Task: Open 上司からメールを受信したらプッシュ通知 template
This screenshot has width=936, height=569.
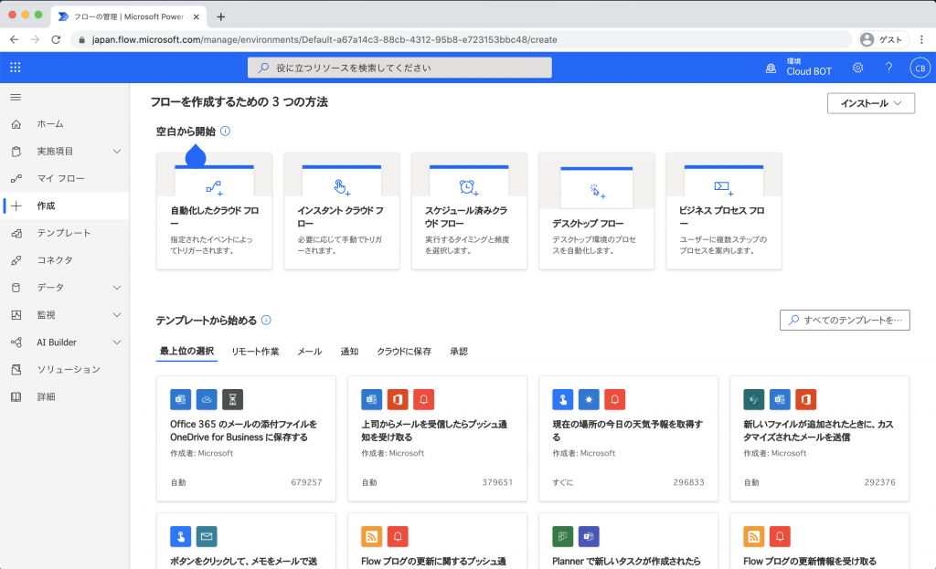Action: click(x=437, y=438)
